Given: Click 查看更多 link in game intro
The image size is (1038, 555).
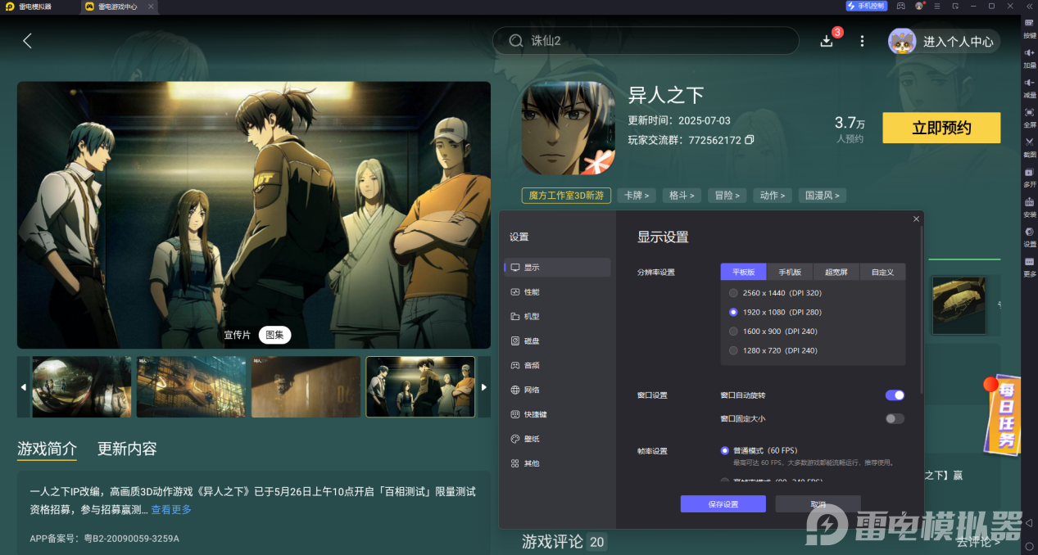Looking at the screenshot, I should click(x=171, y=509).
